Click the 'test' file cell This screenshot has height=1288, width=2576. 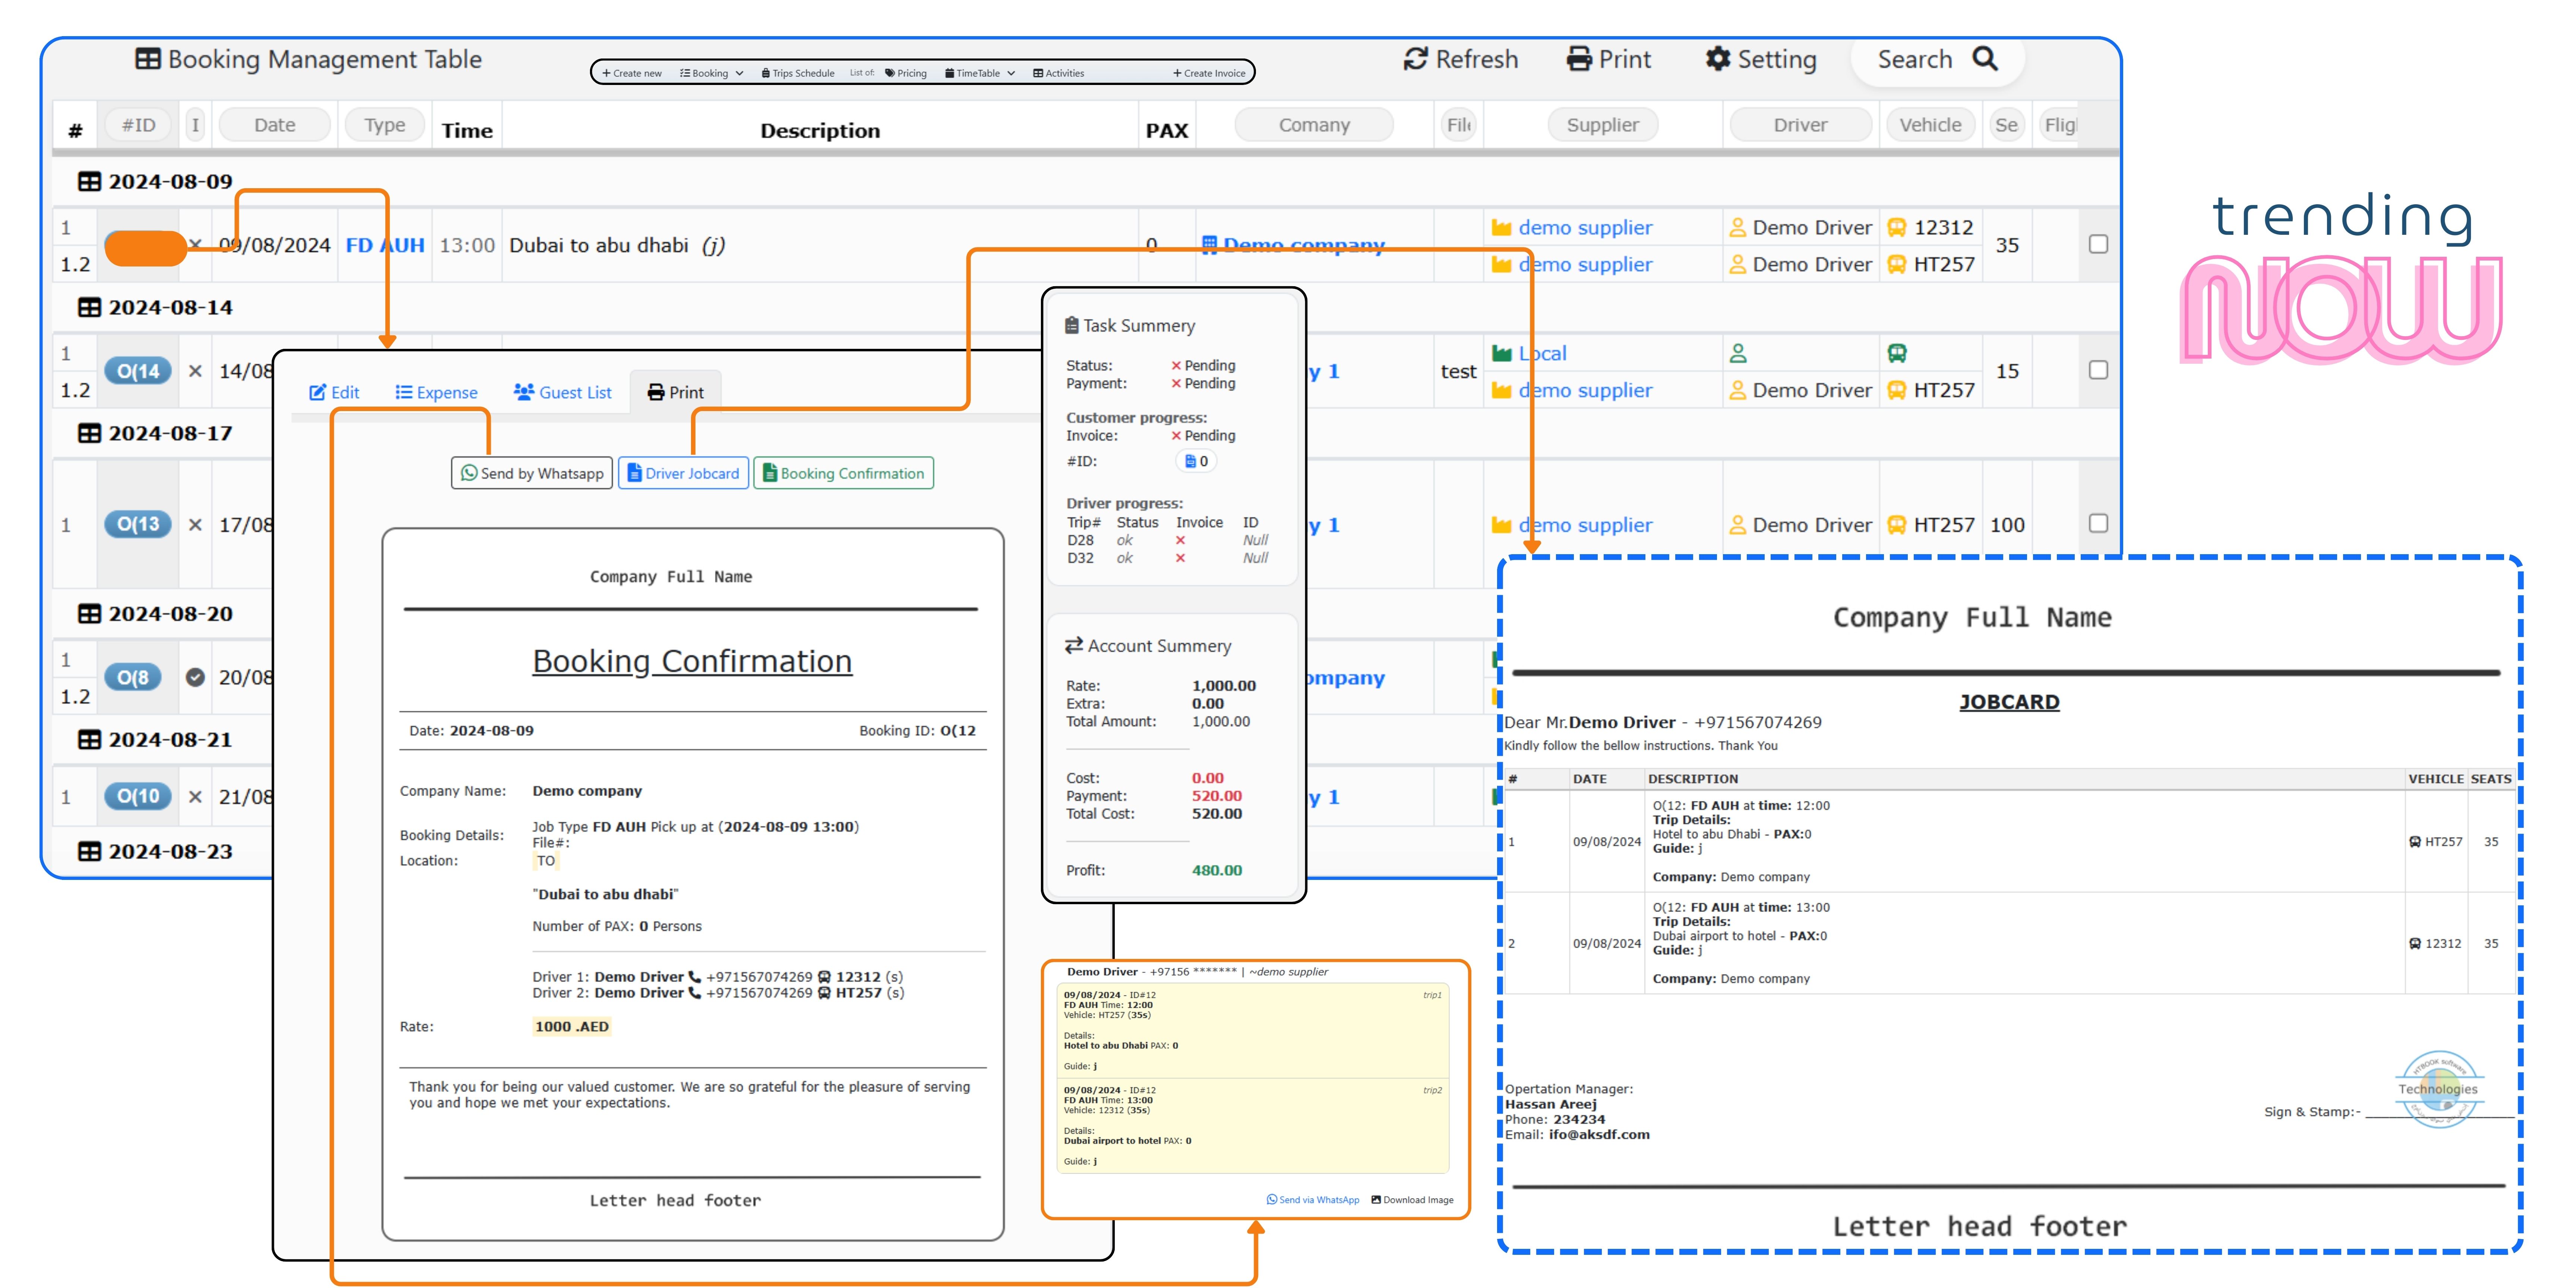[1458, 371]
